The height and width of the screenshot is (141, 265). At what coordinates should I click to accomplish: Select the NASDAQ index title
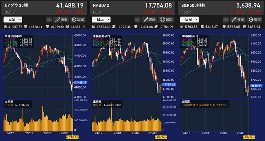pos(101,5)
